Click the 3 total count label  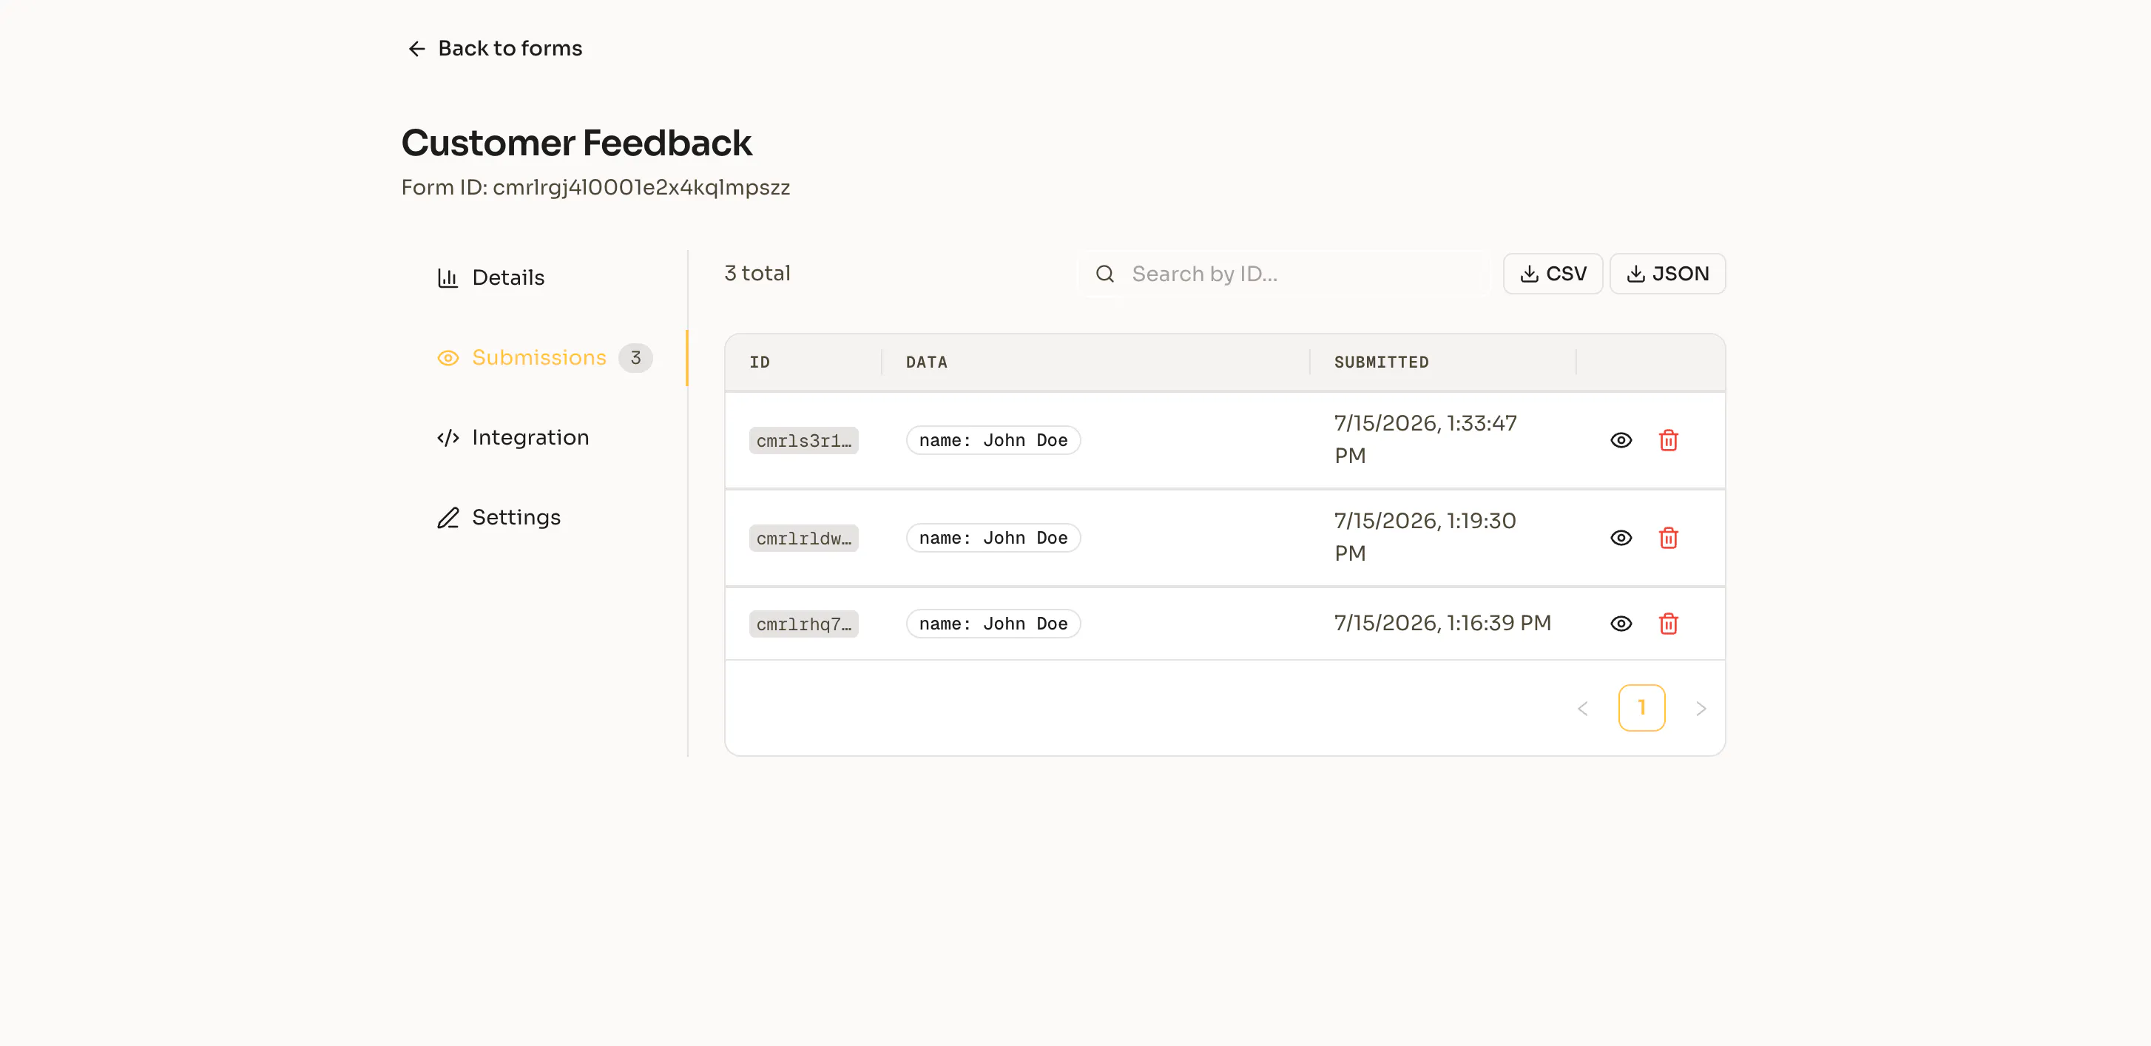click(757, 274)
